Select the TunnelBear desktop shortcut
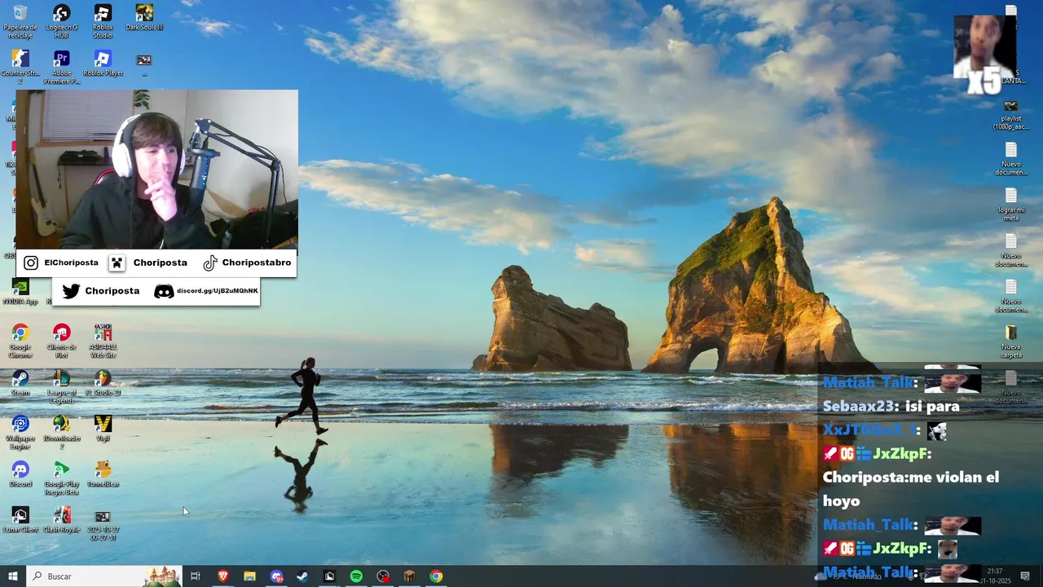1043x587 pixels. [103, 474]
